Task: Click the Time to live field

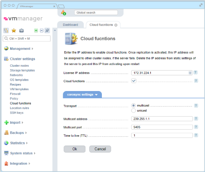Action: click(162, 135)
